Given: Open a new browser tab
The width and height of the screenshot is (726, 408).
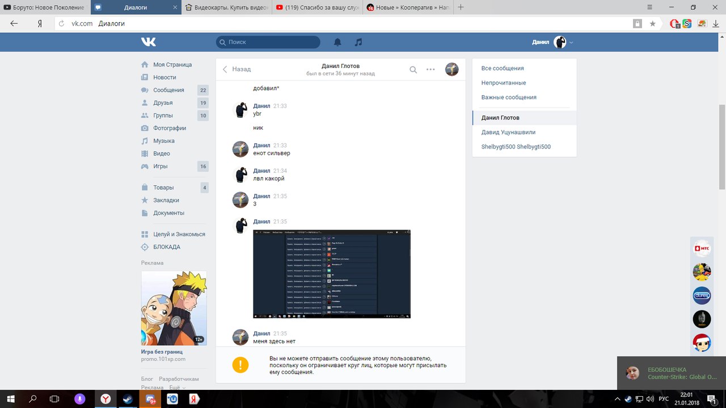Looking at the screenshot, I should (461, 7).
